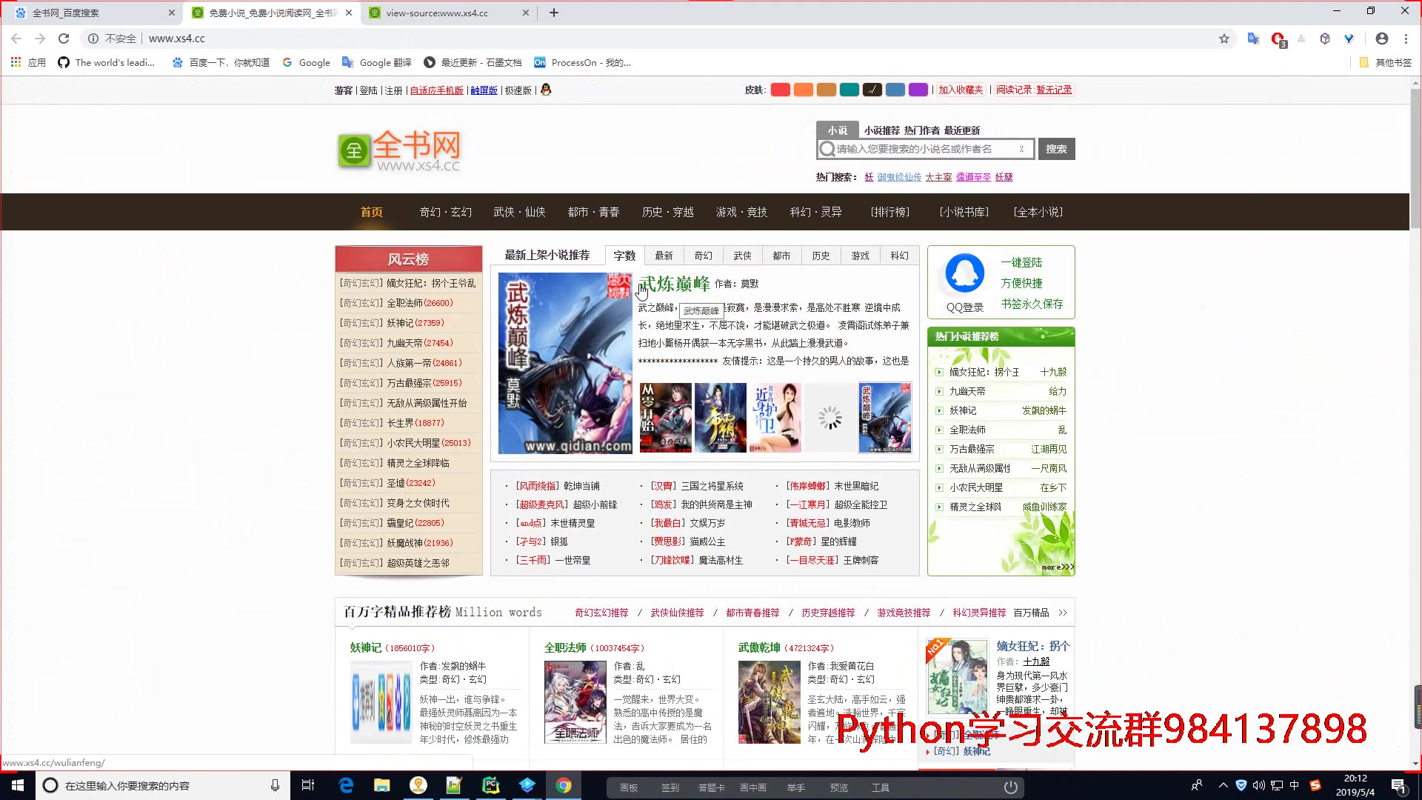This screenshot has width=1422, height=800.
Task: Select the blue skin color swatch
Action: tap(895, 90)
